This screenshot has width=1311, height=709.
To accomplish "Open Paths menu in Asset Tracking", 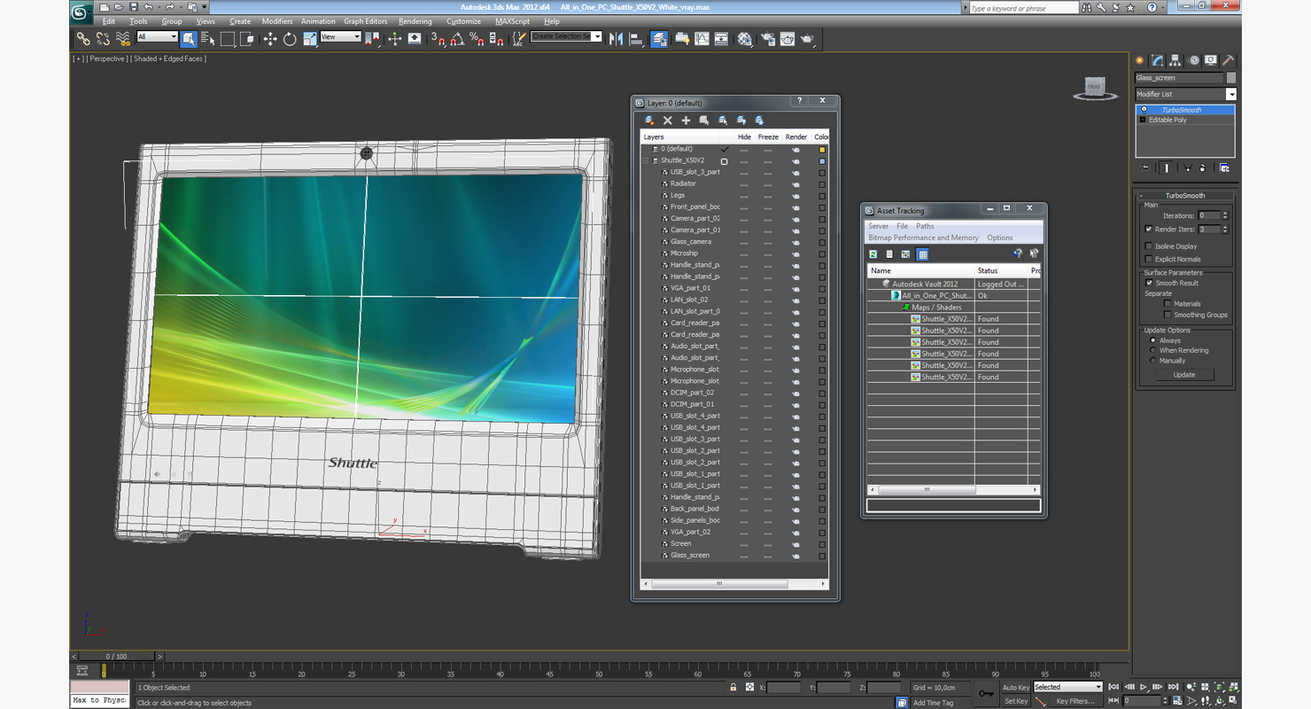I will [925, 226].
